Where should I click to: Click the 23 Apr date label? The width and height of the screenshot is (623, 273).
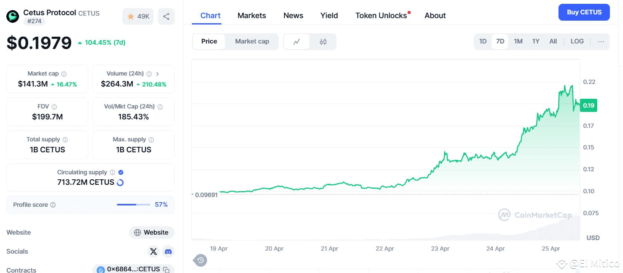[x=440, y=249]
